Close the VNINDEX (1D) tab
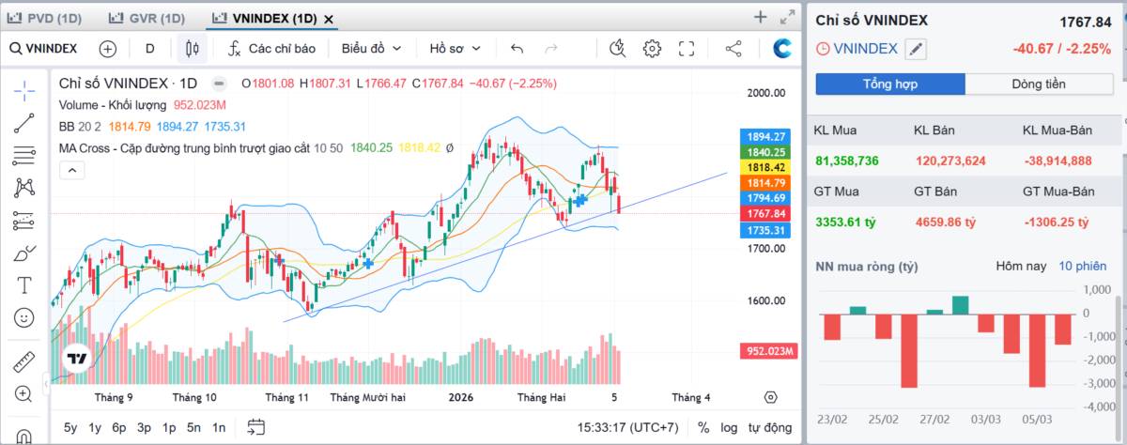 [328, 19]
